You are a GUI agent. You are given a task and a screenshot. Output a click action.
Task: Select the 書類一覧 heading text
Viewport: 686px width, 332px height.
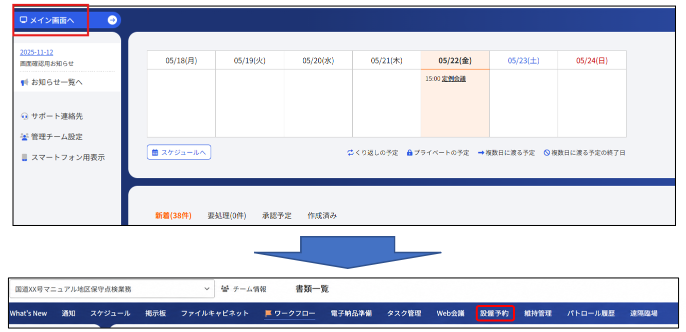click(x=312, y=289)
